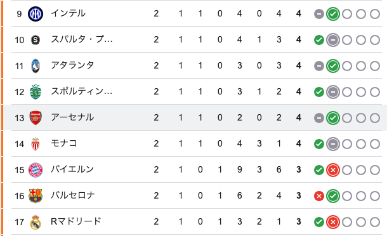Click the Arsenal club crest

[36, 118]
